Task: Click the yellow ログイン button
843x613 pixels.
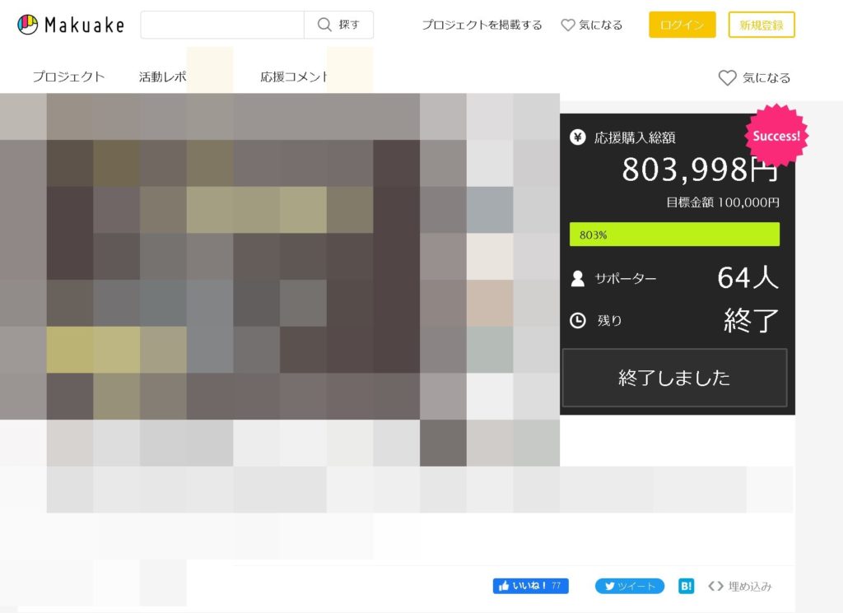Action: pyautogui.click(x=682, y=25)
